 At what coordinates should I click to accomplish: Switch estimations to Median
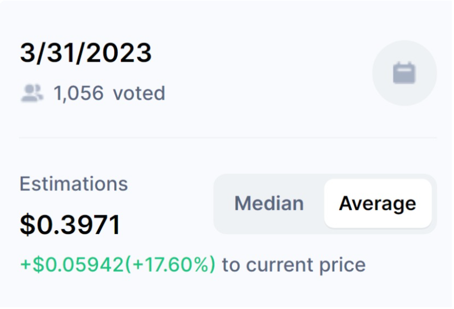point(268,203)
